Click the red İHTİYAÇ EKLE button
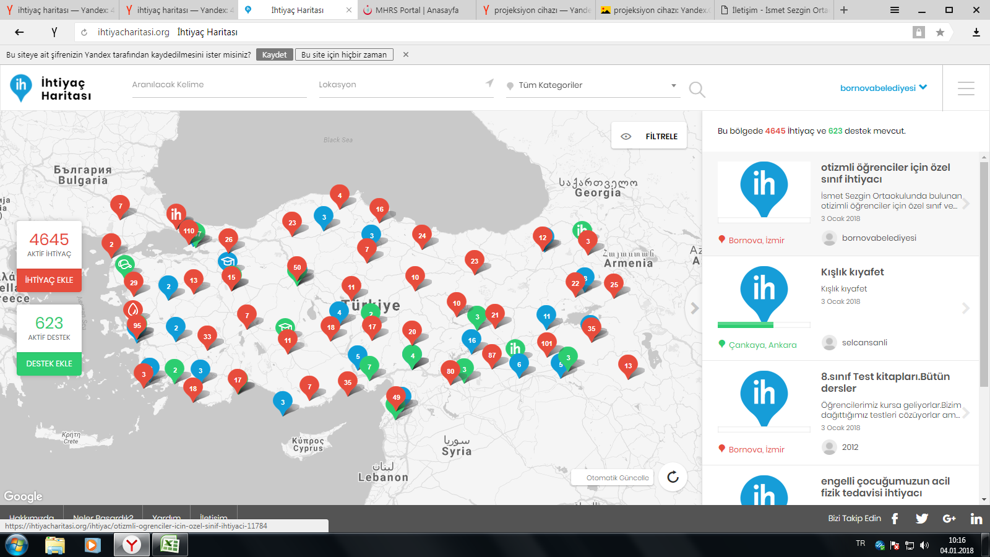Image resolution: width=990 pixels, height=557 pixels. [49, 280]
